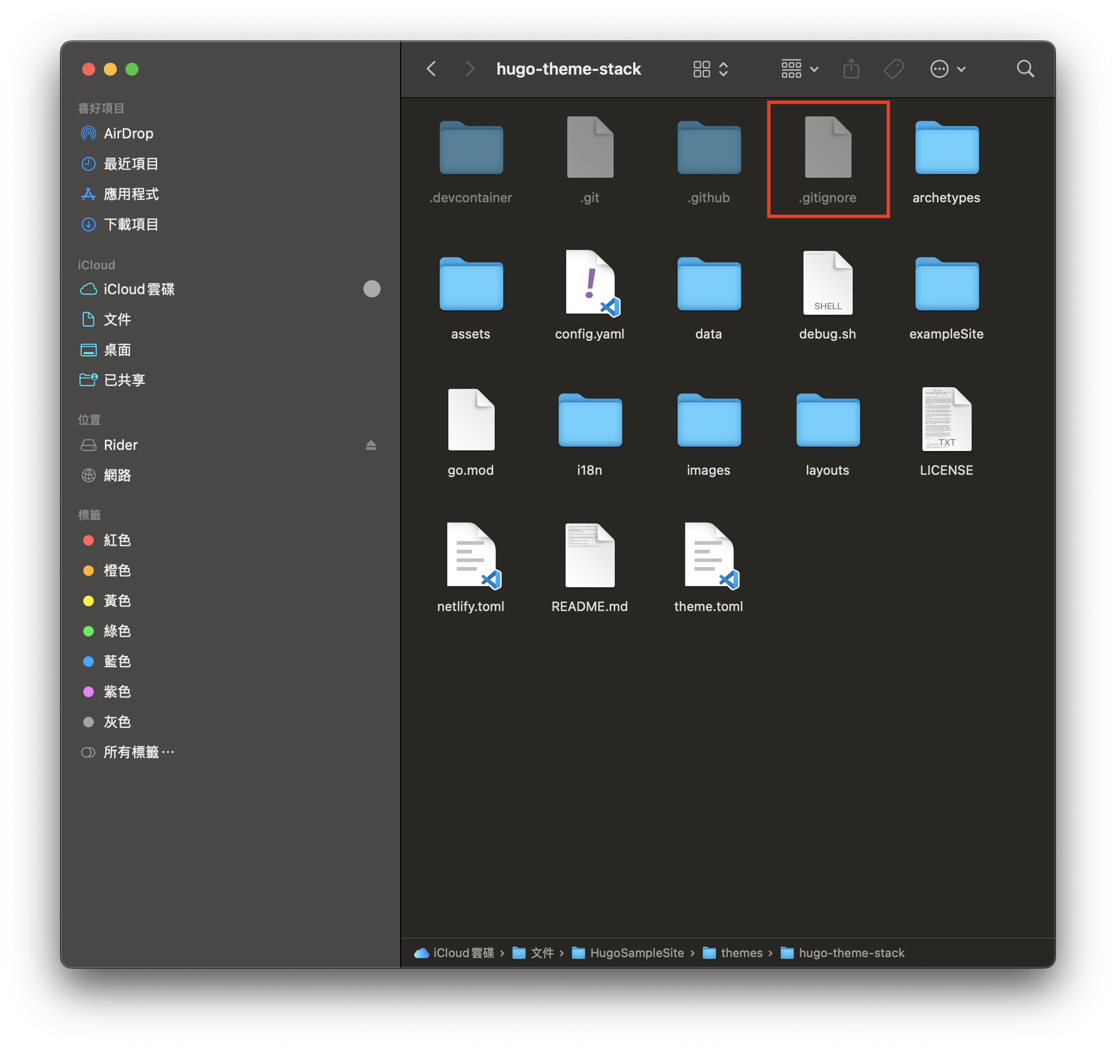Filter by the 黃色 tag

click(230, 601)
